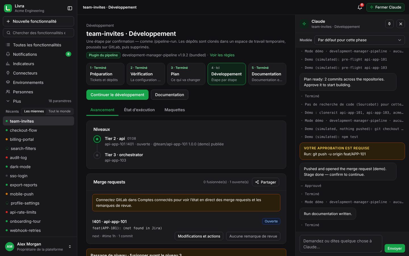Image resolution: width=409 pixels, height=256 pixels.
Task: Select the Les miennes filter
Action: coord(34,111)
